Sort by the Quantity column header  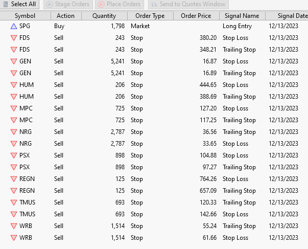coord(104,16)
